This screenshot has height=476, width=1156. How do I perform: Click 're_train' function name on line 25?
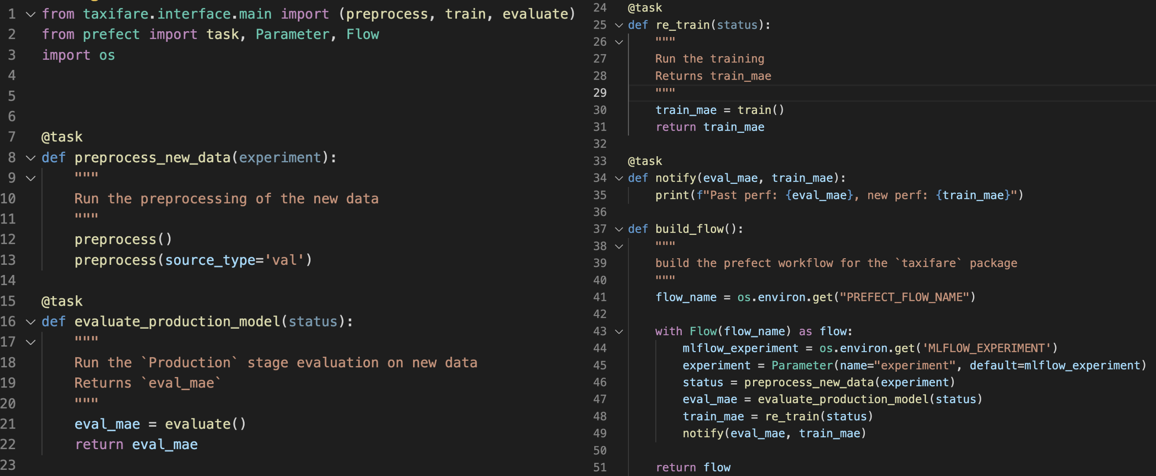[x=683, y=25]
